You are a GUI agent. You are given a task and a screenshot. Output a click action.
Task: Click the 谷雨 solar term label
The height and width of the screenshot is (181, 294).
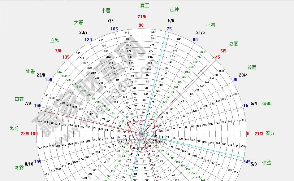[252, 67]
